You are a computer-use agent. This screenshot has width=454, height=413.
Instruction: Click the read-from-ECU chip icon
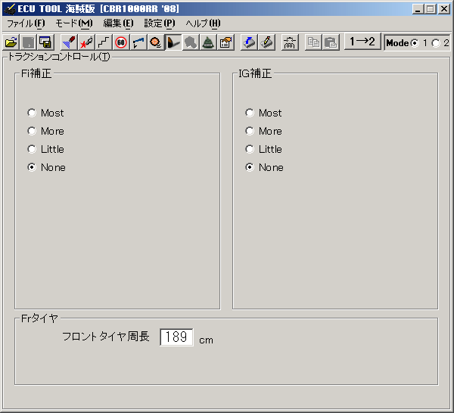point(249,42)
